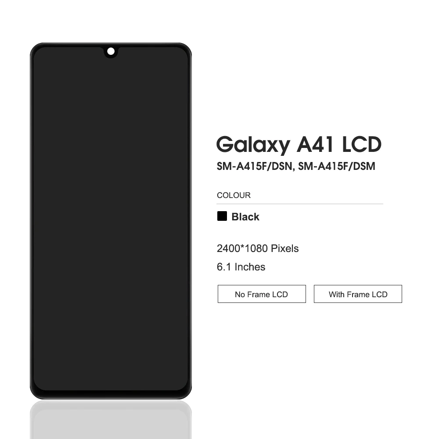Image resolution: width=439 pixels, height=439 pixels.
Task: Click the 6.1 Inches size text
Action: [x=241, y=267]
